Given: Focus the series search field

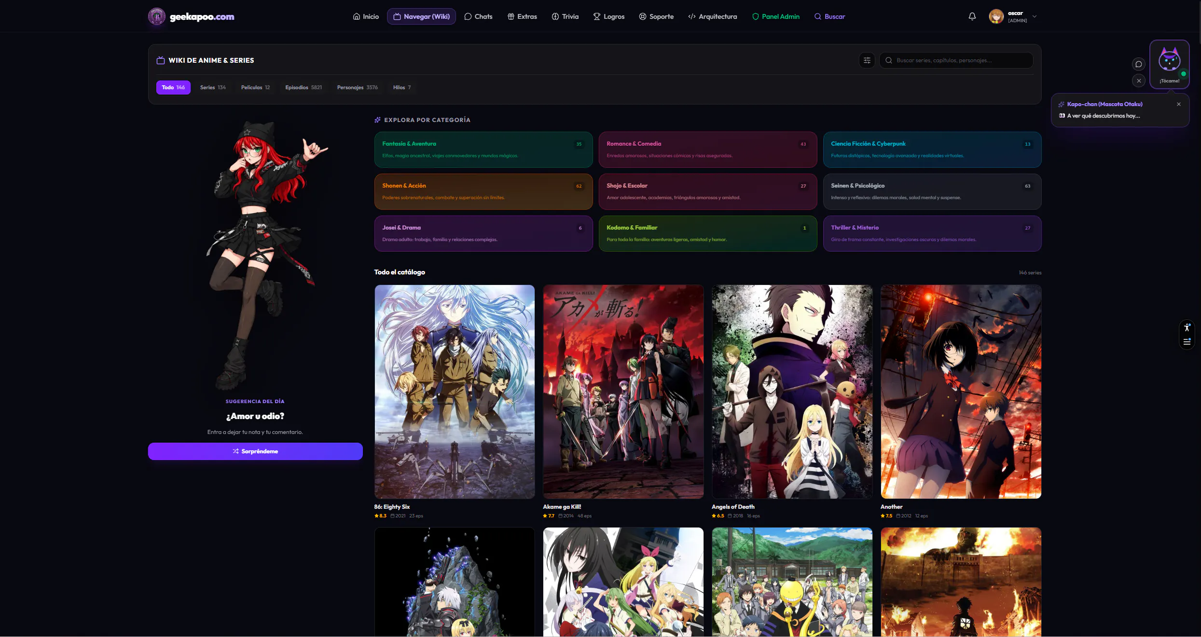Looking at the screenshot, I should (956, 60).
